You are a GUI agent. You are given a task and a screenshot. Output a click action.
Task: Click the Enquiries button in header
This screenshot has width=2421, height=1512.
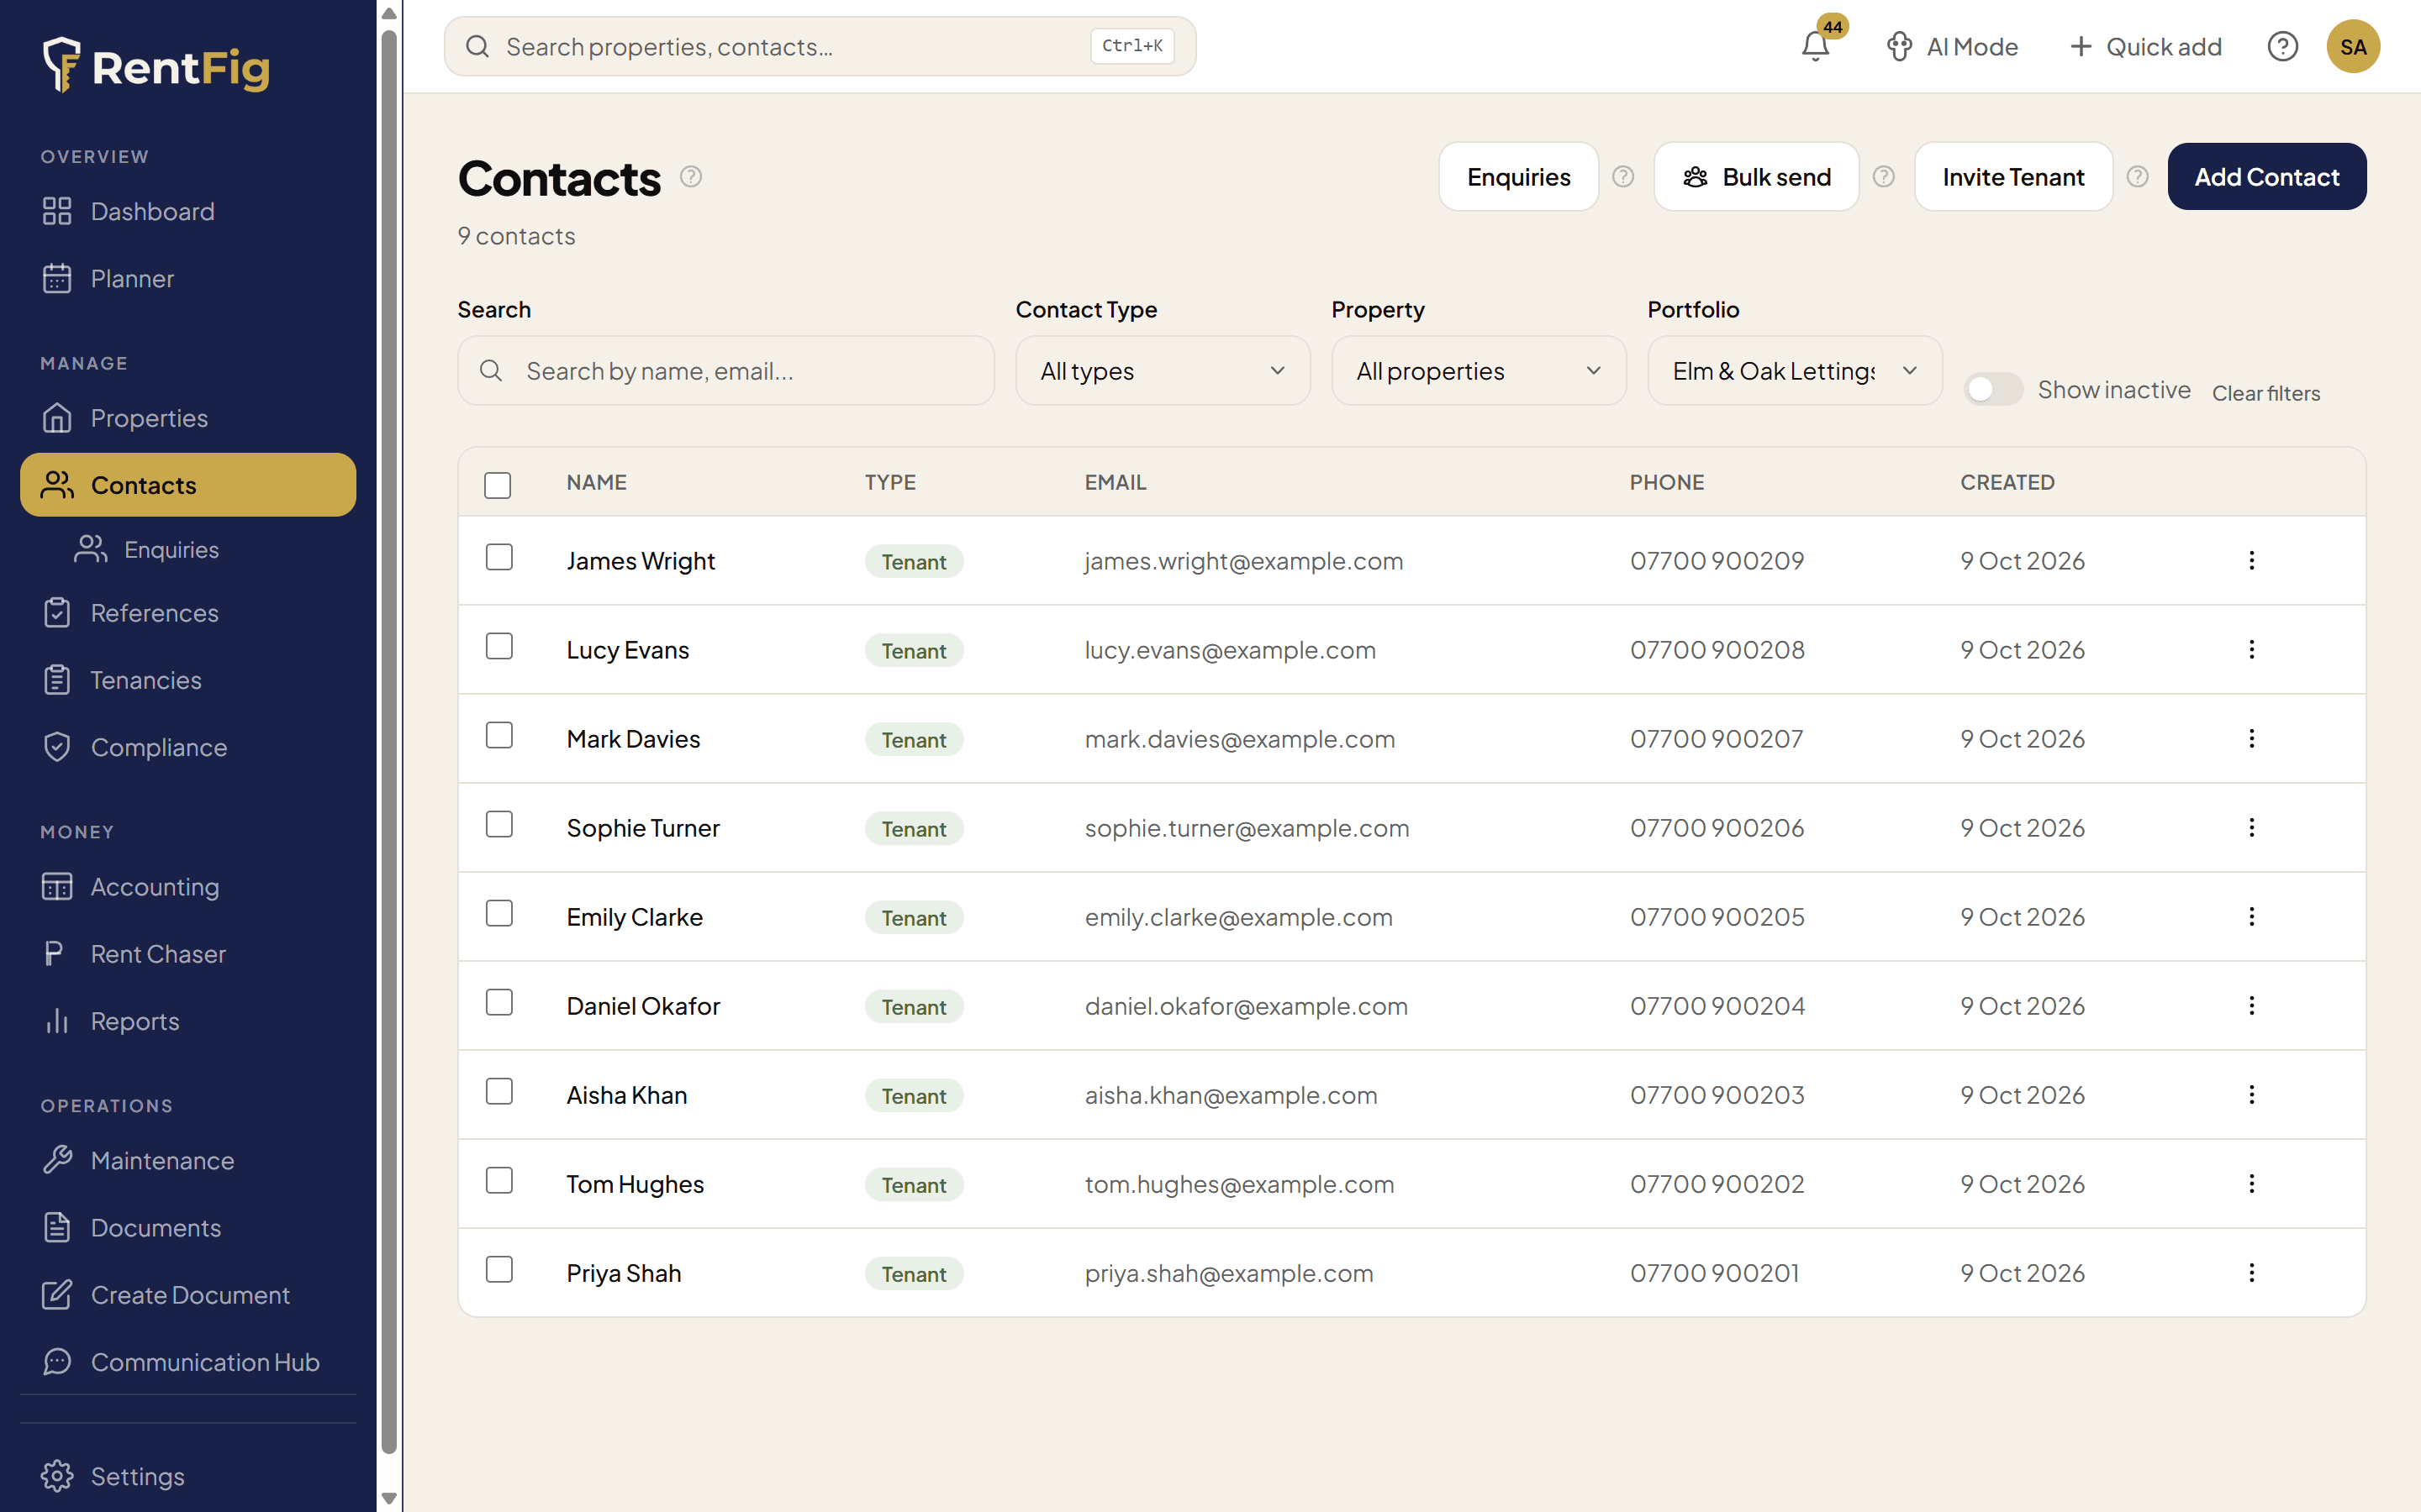pyautogui.click(x=1519, y=177)
